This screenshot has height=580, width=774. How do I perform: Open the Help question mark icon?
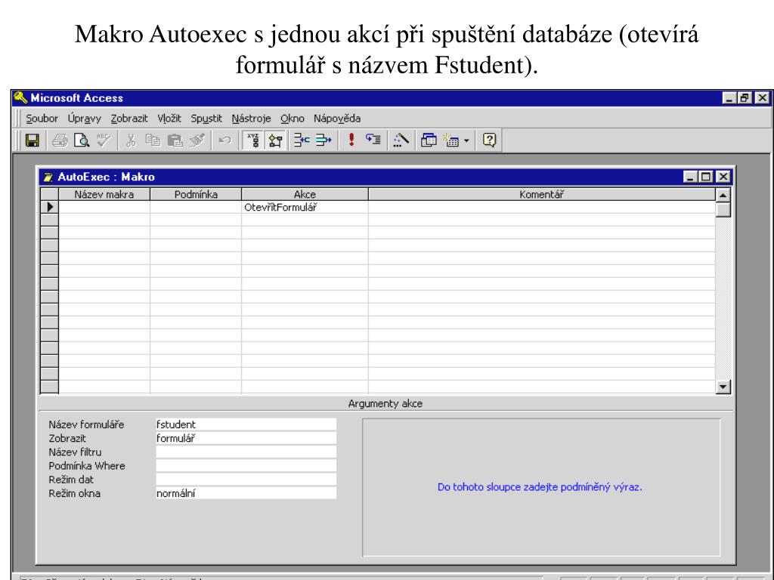coord(489,140)
